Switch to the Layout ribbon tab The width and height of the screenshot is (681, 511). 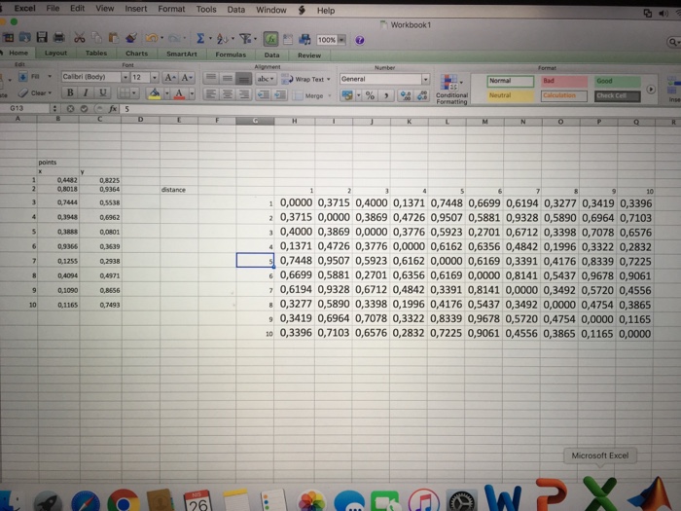click(55, 53)
